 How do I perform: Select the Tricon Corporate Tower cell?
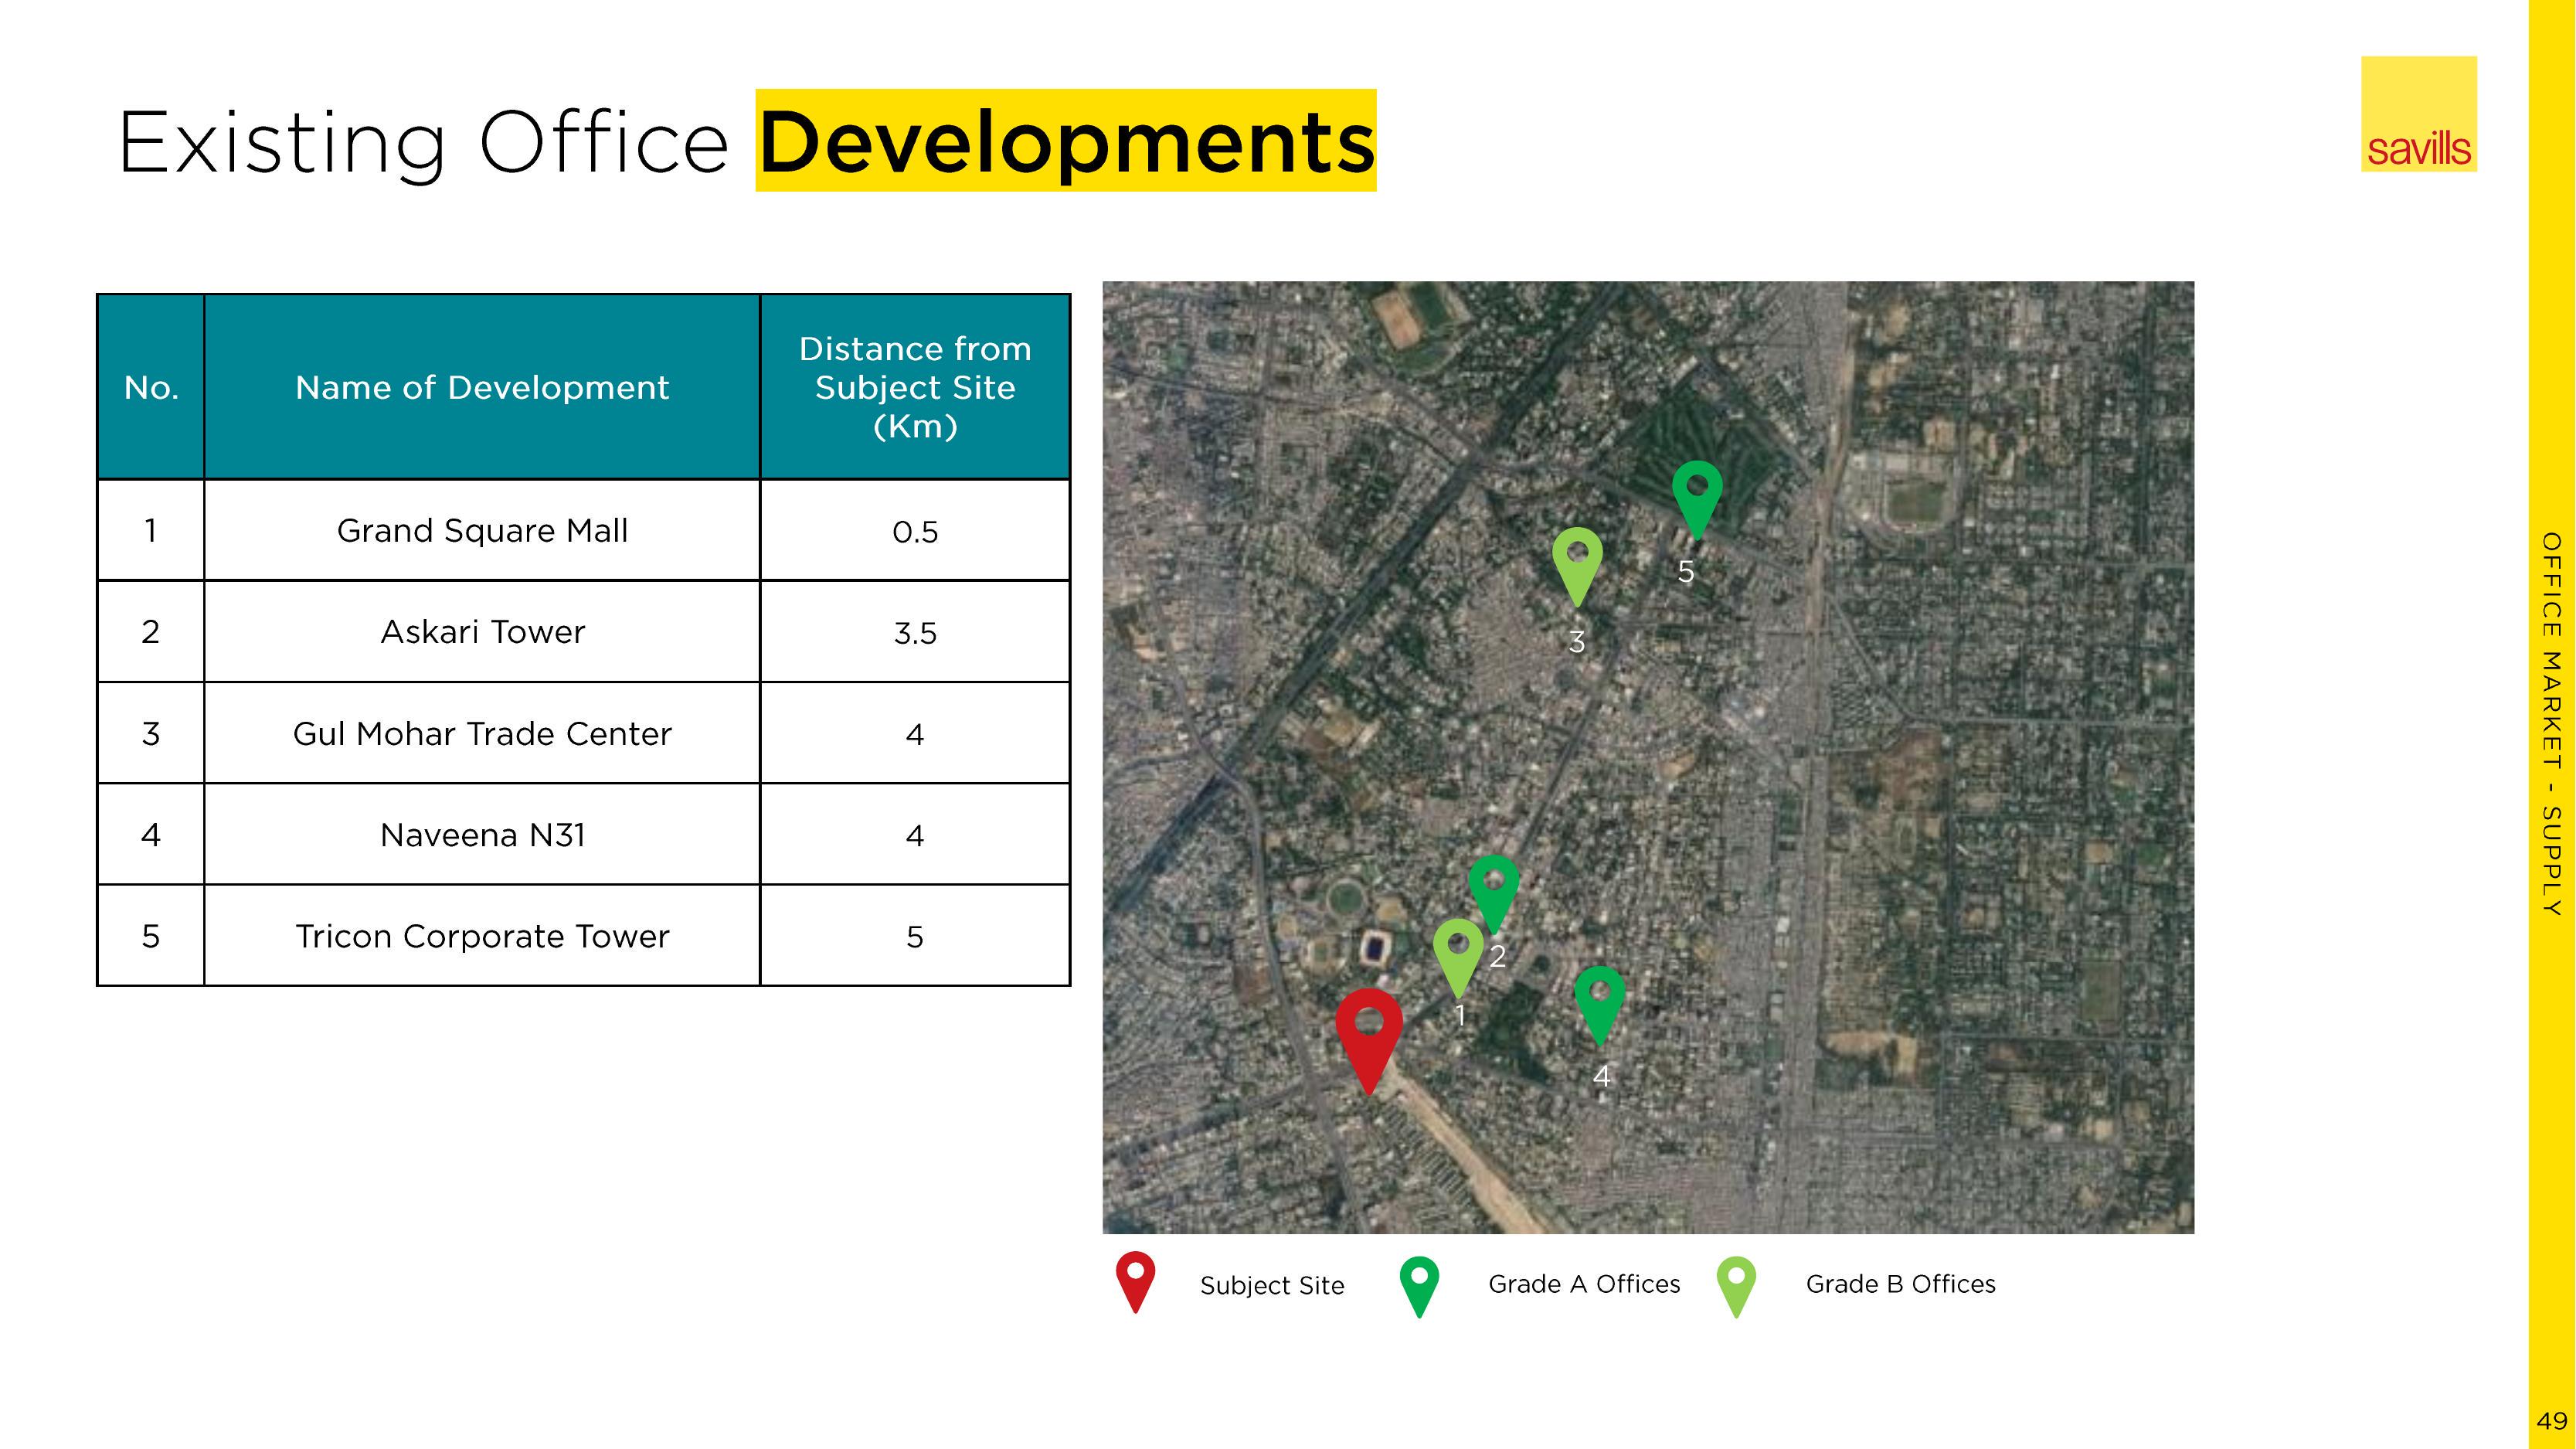point(482,936)
